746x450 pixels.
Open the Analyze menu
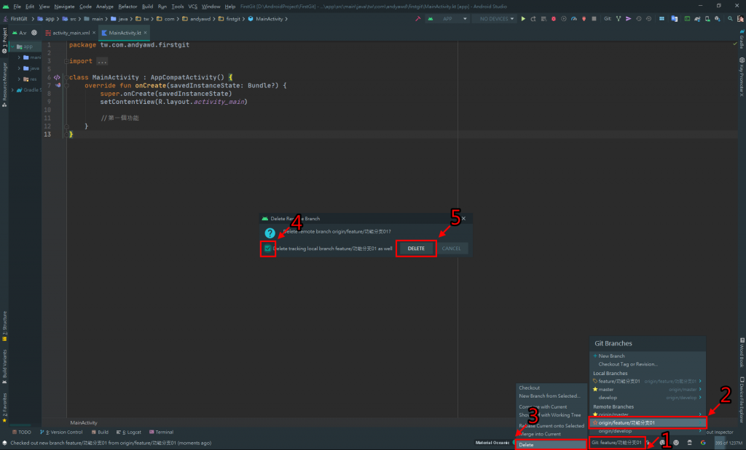pyautogui.click(x=105, y=6)
